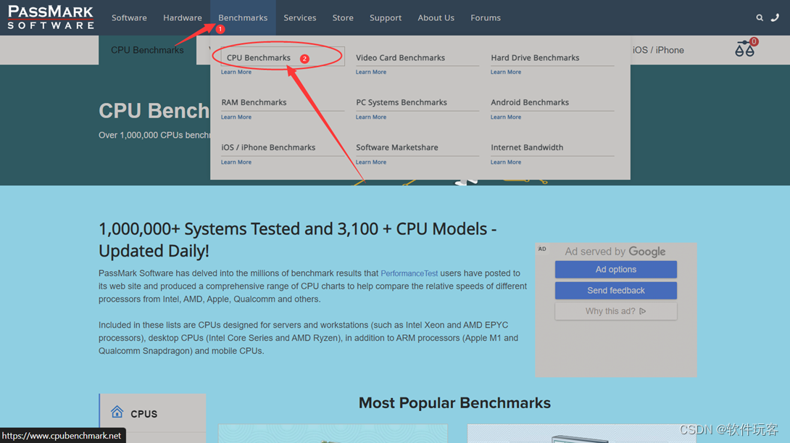Click the 'Why this ad?' arrow icon

pos(642,311)
